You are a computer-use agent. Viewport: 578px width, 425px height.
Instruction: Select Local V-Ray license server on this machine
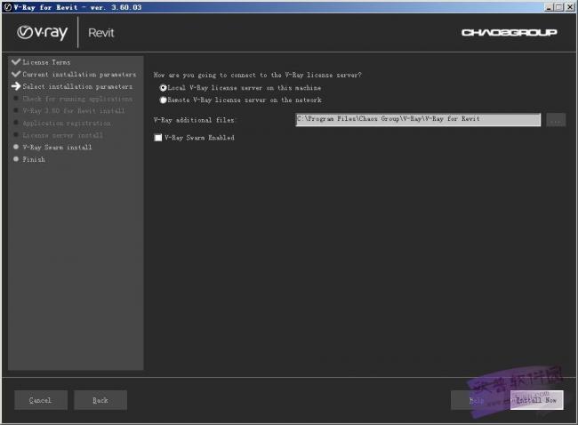coord(163,88)
